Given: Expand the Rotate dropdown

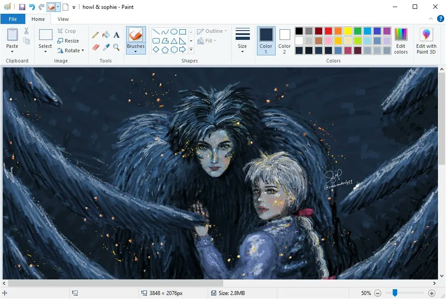Looking at the screenshot, I should (x=83, y=50).
